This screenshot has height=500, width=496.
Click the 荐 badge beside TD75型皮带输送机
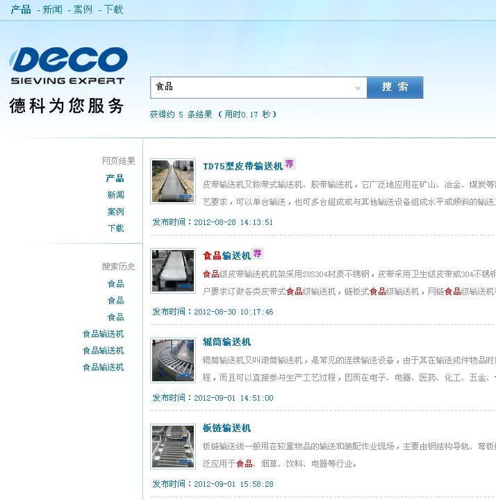[x=290, y=165]
